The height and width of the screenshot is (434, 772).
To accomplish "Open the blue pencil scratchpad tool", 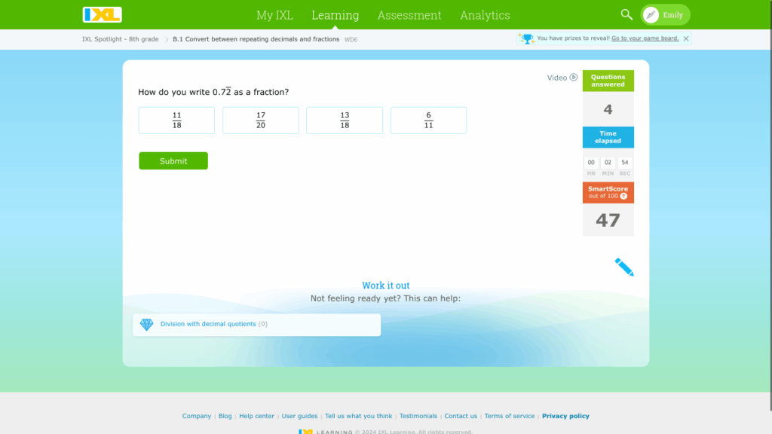I will click(x=624, y=267).
